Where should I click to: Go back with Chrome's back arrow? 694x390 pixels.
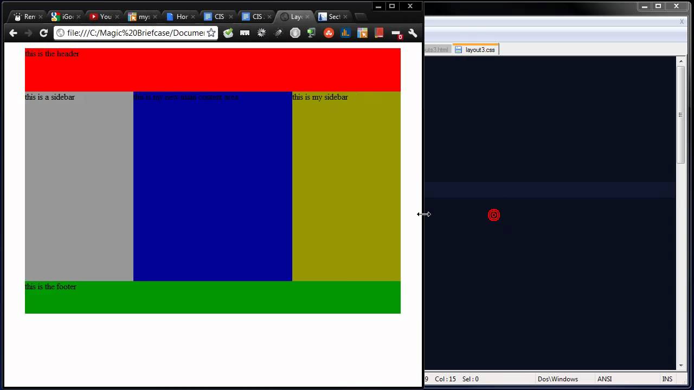(13, 33)
